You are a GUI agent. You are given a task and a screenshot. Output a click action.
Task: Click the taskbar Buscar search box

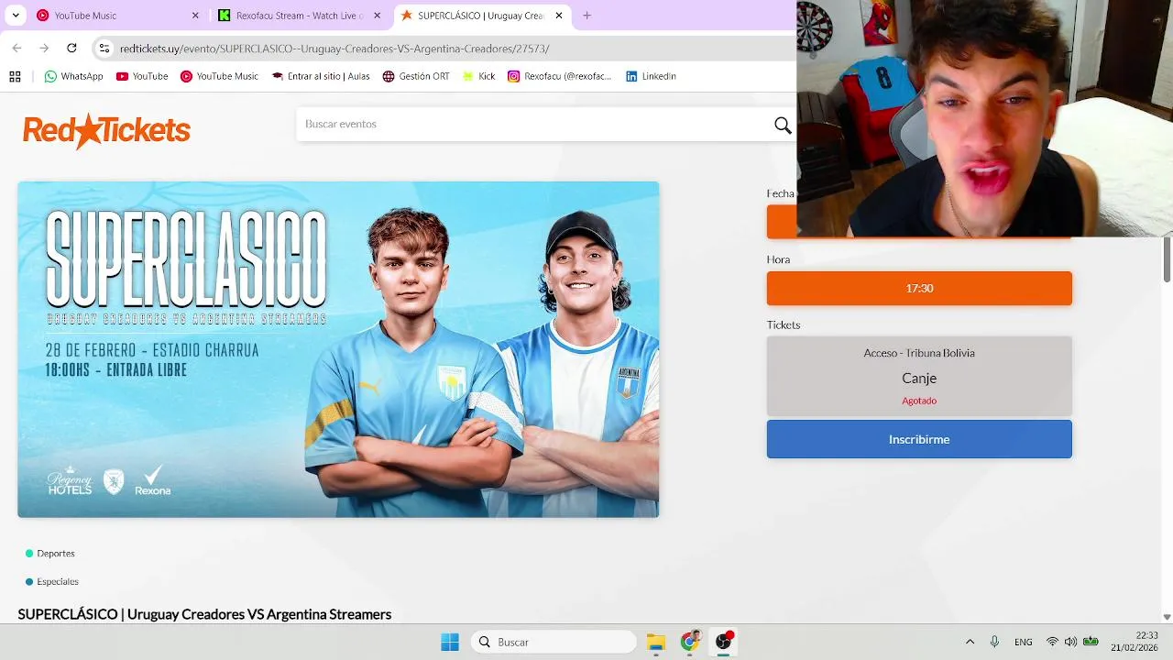pos(554,642)
